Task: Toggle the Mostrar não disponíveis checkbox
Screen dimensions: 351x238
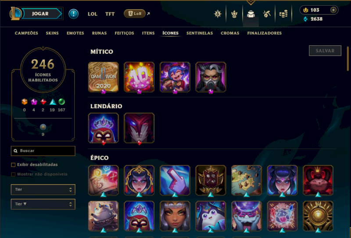Action: (13, 174)
